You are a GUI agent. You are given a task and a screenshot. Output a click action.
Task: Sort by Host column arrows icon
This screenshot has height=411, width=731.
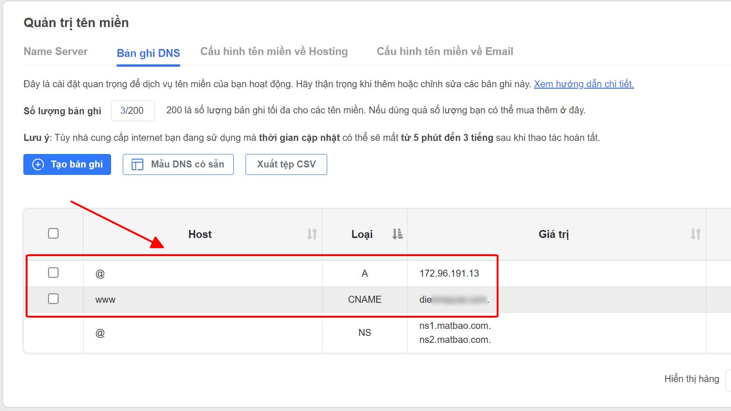tap(312, 234)
